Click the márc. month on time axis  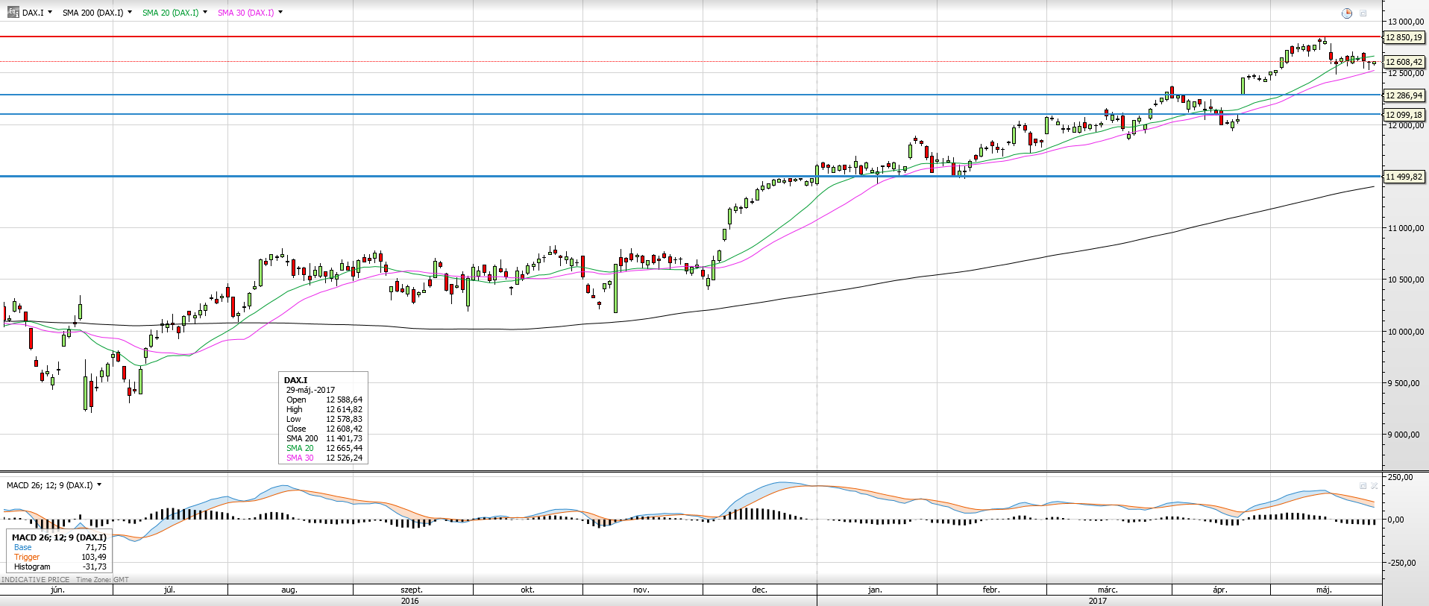[x=1108, y=590]
